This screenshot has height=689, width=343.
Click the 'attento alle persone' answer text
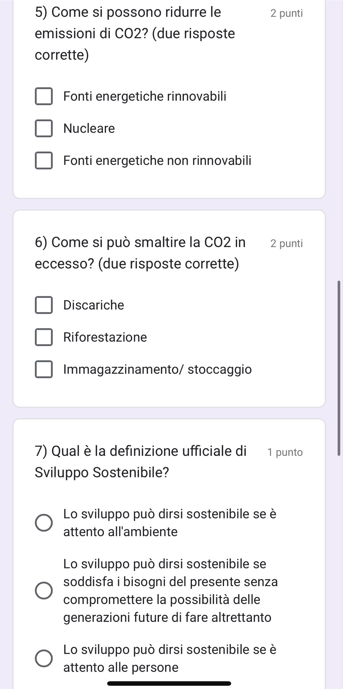click(121, 667)
